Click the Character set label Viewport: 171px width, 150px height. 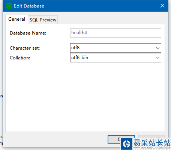click(25, 48)
